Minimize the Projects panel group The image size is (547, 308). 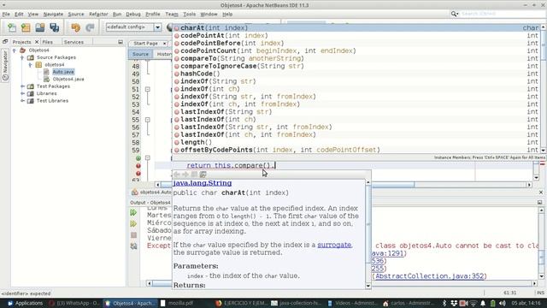pos(121,42)
